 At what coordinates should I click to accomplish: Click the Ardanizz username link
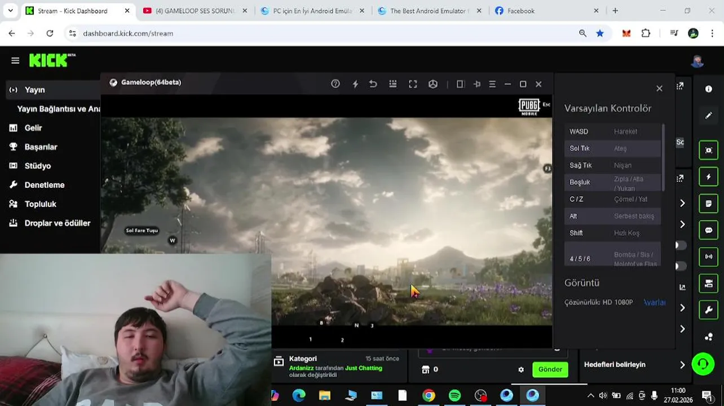(x=302, y=368)
